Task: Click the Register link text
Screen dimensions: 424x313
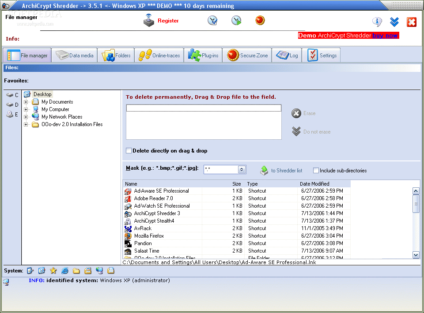Action: coord(168,21)
